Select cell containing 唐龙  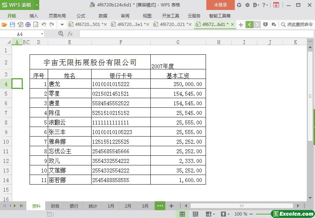click(69, 84)
